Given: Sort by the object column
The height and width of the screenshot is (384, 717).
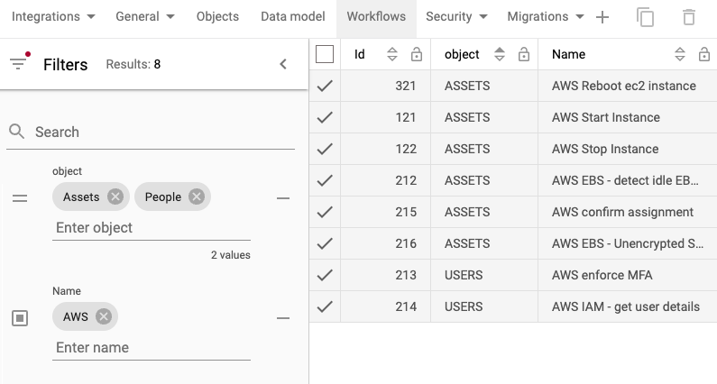Looking at the screenshot, I should click(x=500, y=54).
